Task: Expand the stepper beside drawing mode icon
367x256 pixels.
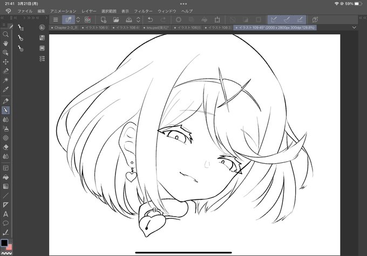Action: (x=78, y=19)
